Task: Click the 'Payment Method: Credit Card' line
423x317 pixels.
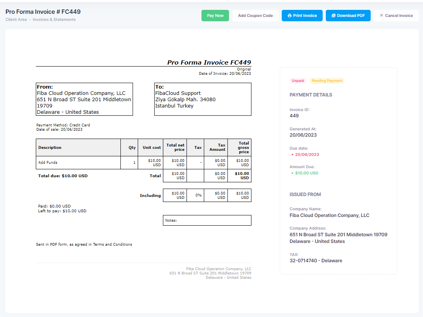Action: (x=63, y=125)
